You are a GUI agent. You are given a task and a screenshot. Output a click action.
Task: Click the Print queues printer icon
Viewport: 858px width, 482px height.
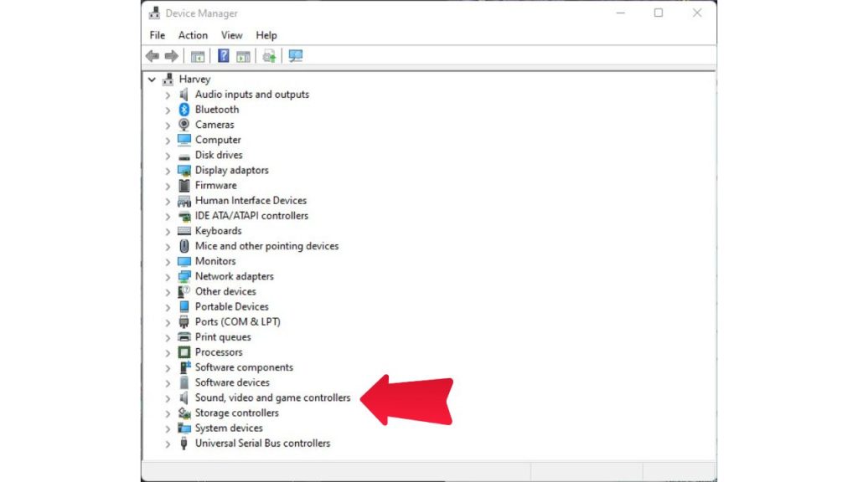point(184,337)
